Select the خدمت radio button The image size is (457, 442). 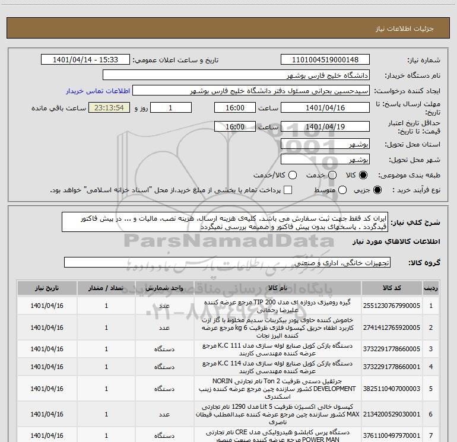(x=332, y=175)
